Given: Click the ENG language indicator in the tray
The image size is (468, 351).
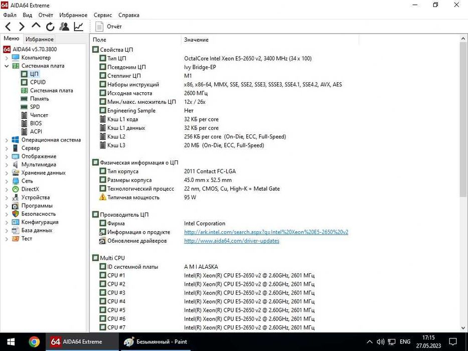Looking at the screenshot, I should [x=405, y=342].
